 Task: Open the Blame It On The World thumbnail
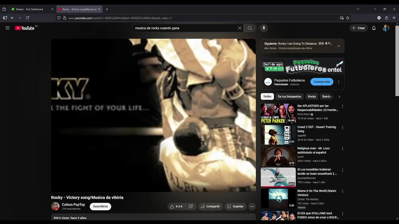(278, 198)
